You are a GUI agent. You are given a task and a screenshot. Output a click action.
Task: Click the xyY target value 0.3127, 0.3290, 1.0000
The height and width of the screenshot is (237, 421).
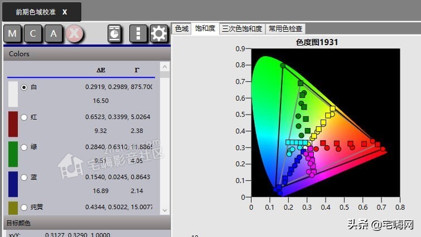click(78, 235)
